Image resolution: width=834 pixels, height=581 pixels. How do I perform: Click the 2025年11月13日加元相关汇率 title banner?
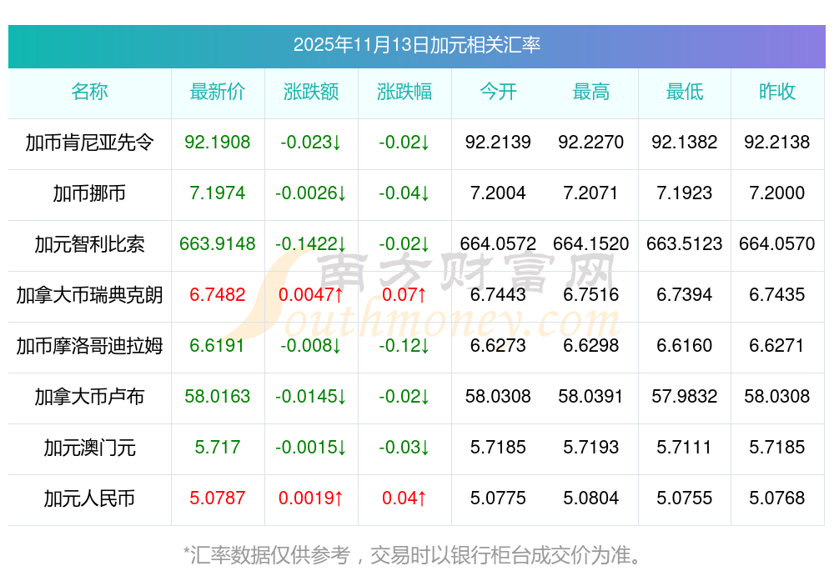(x=416, y=45)
